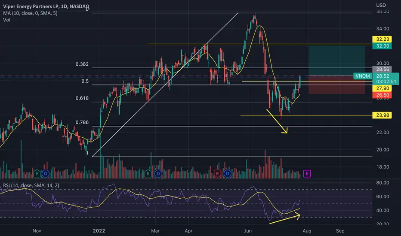Click the VNOM price tag label
Image resolution: width=401 pixels, height=236 pixels.
363,76
